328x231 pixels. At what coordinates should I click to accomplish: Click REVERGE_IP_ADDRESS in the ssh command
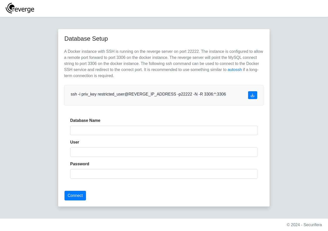click(152, 94)
